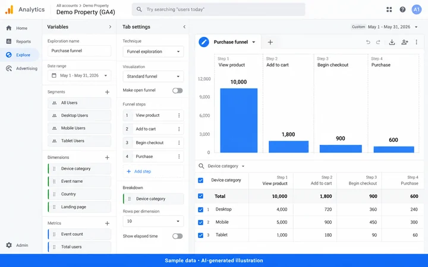Open options for View product step
The image size is (428, 267).
(179, 116)
